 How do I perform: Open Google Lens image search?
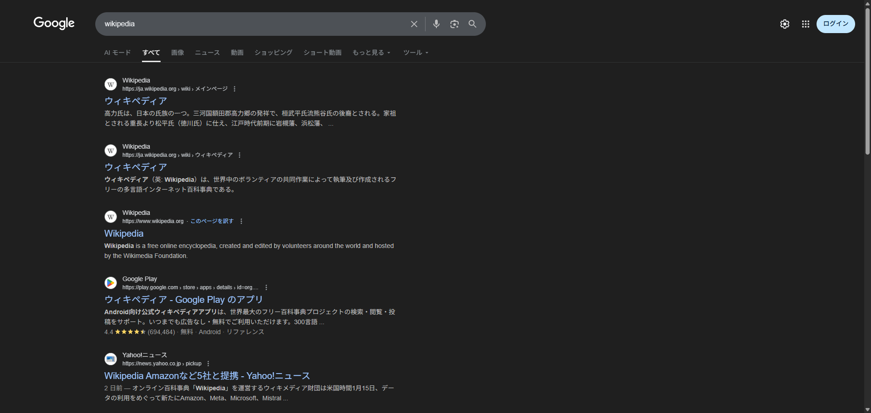(x=455, y=24)
